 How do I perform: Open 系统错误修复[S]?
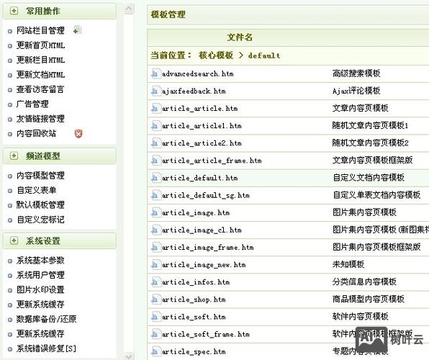click(46, 348)
